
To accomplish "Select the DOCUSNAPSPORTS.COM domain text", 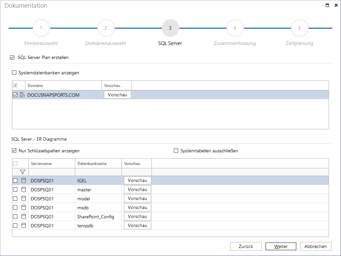I will tap(53, 95).
